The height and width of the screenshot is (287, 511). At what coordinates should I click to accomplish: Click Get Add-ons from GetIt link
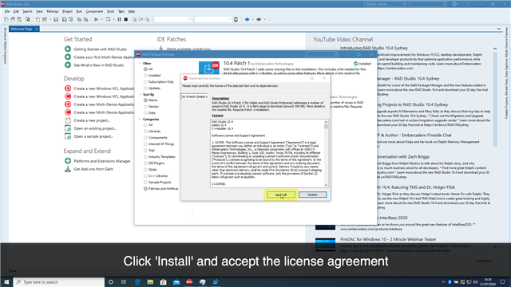click(x=93, y=169)
